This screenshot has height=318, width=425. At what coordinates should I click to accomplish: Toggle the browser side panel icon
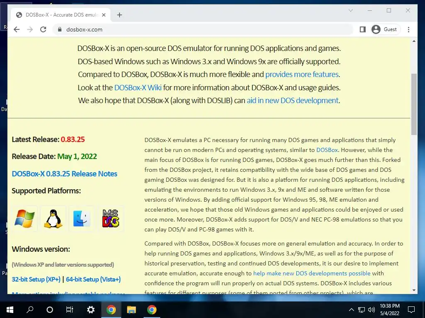tap(363, 29)
